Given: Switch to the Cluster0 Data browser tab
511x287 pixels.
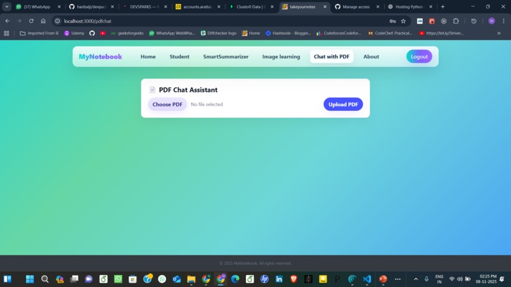Looking at the screenshot, I should [252, 6].
